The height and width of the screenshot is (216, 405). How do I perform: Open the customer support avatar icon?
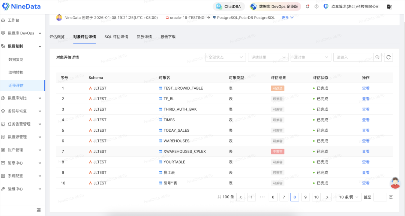point(395,183)
